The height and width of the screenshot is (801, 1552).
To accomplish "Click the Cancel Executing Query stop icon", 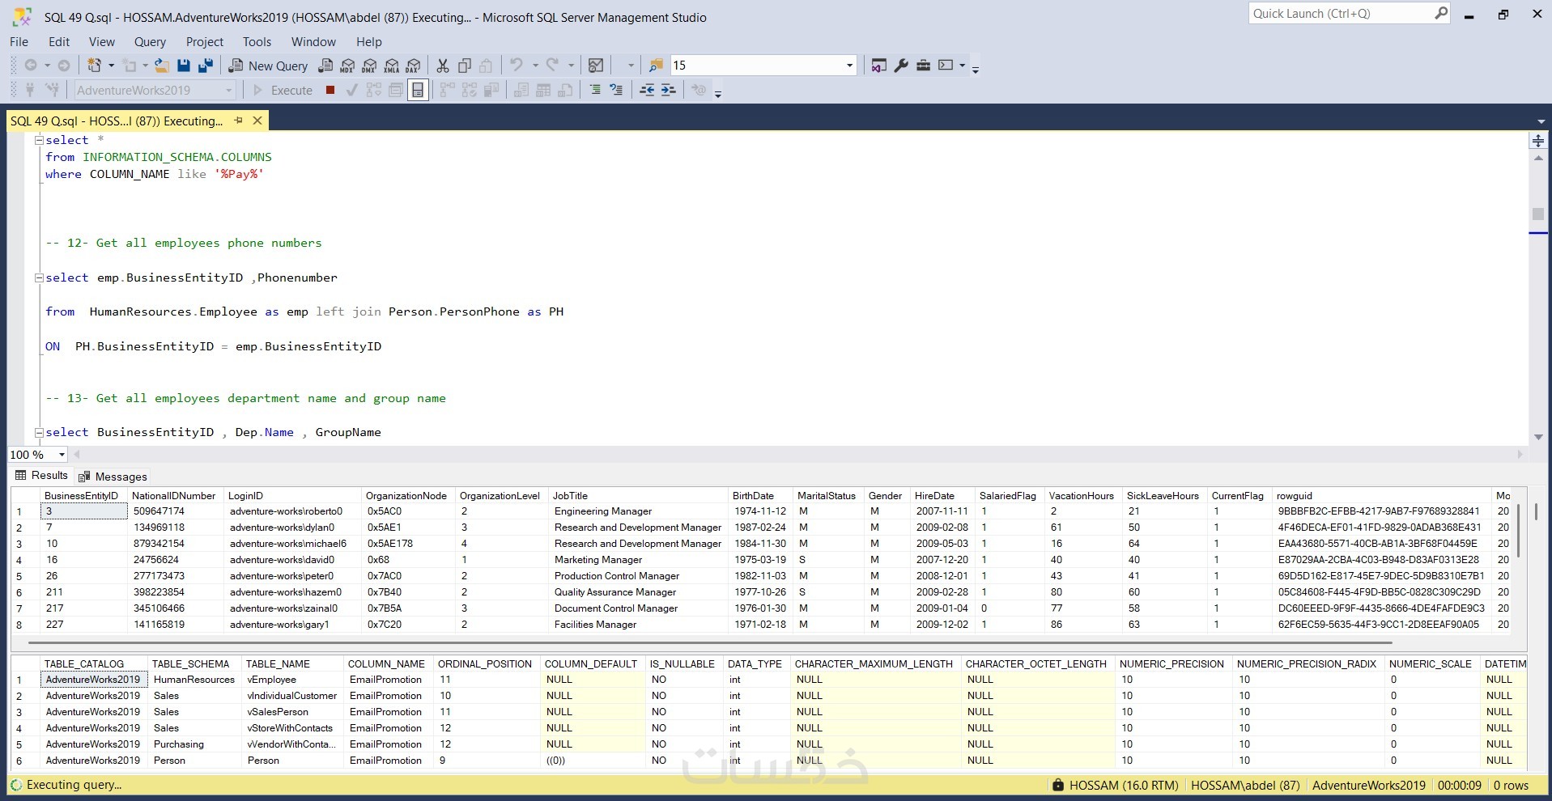I will point(330,90).
